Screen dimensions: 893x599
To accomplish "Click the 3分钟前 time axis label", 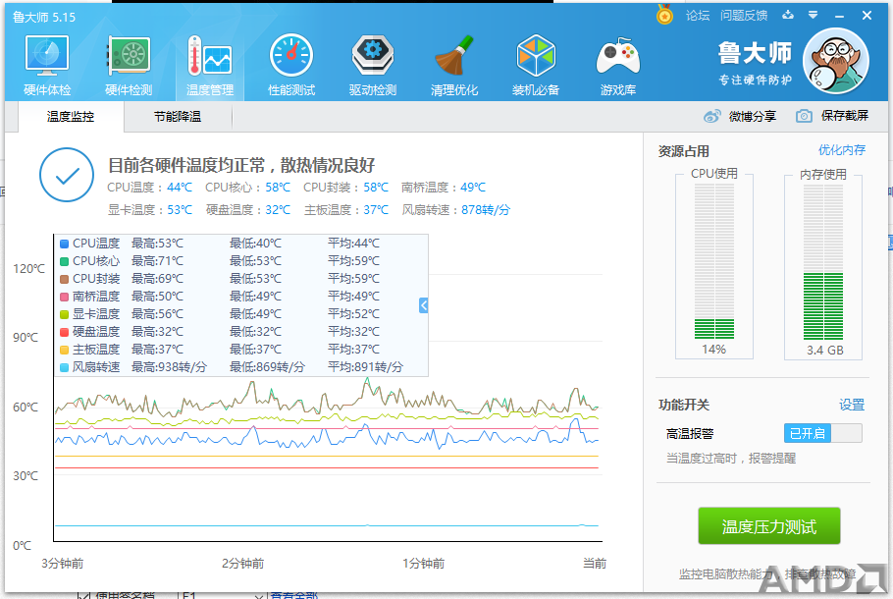I will pyautogui.click(x=62, y=564).
